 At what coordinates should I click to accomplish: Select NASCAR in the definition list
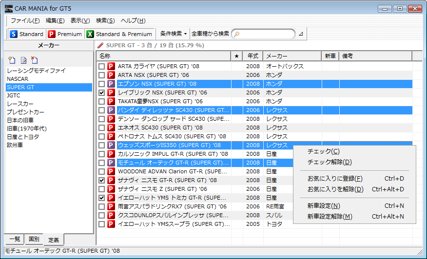(49, 79)
